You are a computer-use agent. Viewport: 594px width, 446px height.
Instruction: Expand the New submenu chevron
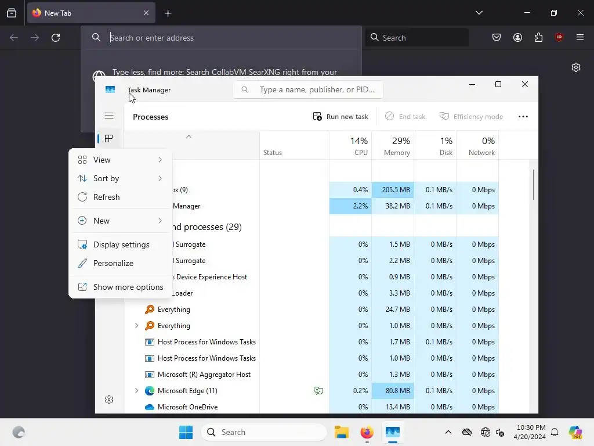pos(160,221)
